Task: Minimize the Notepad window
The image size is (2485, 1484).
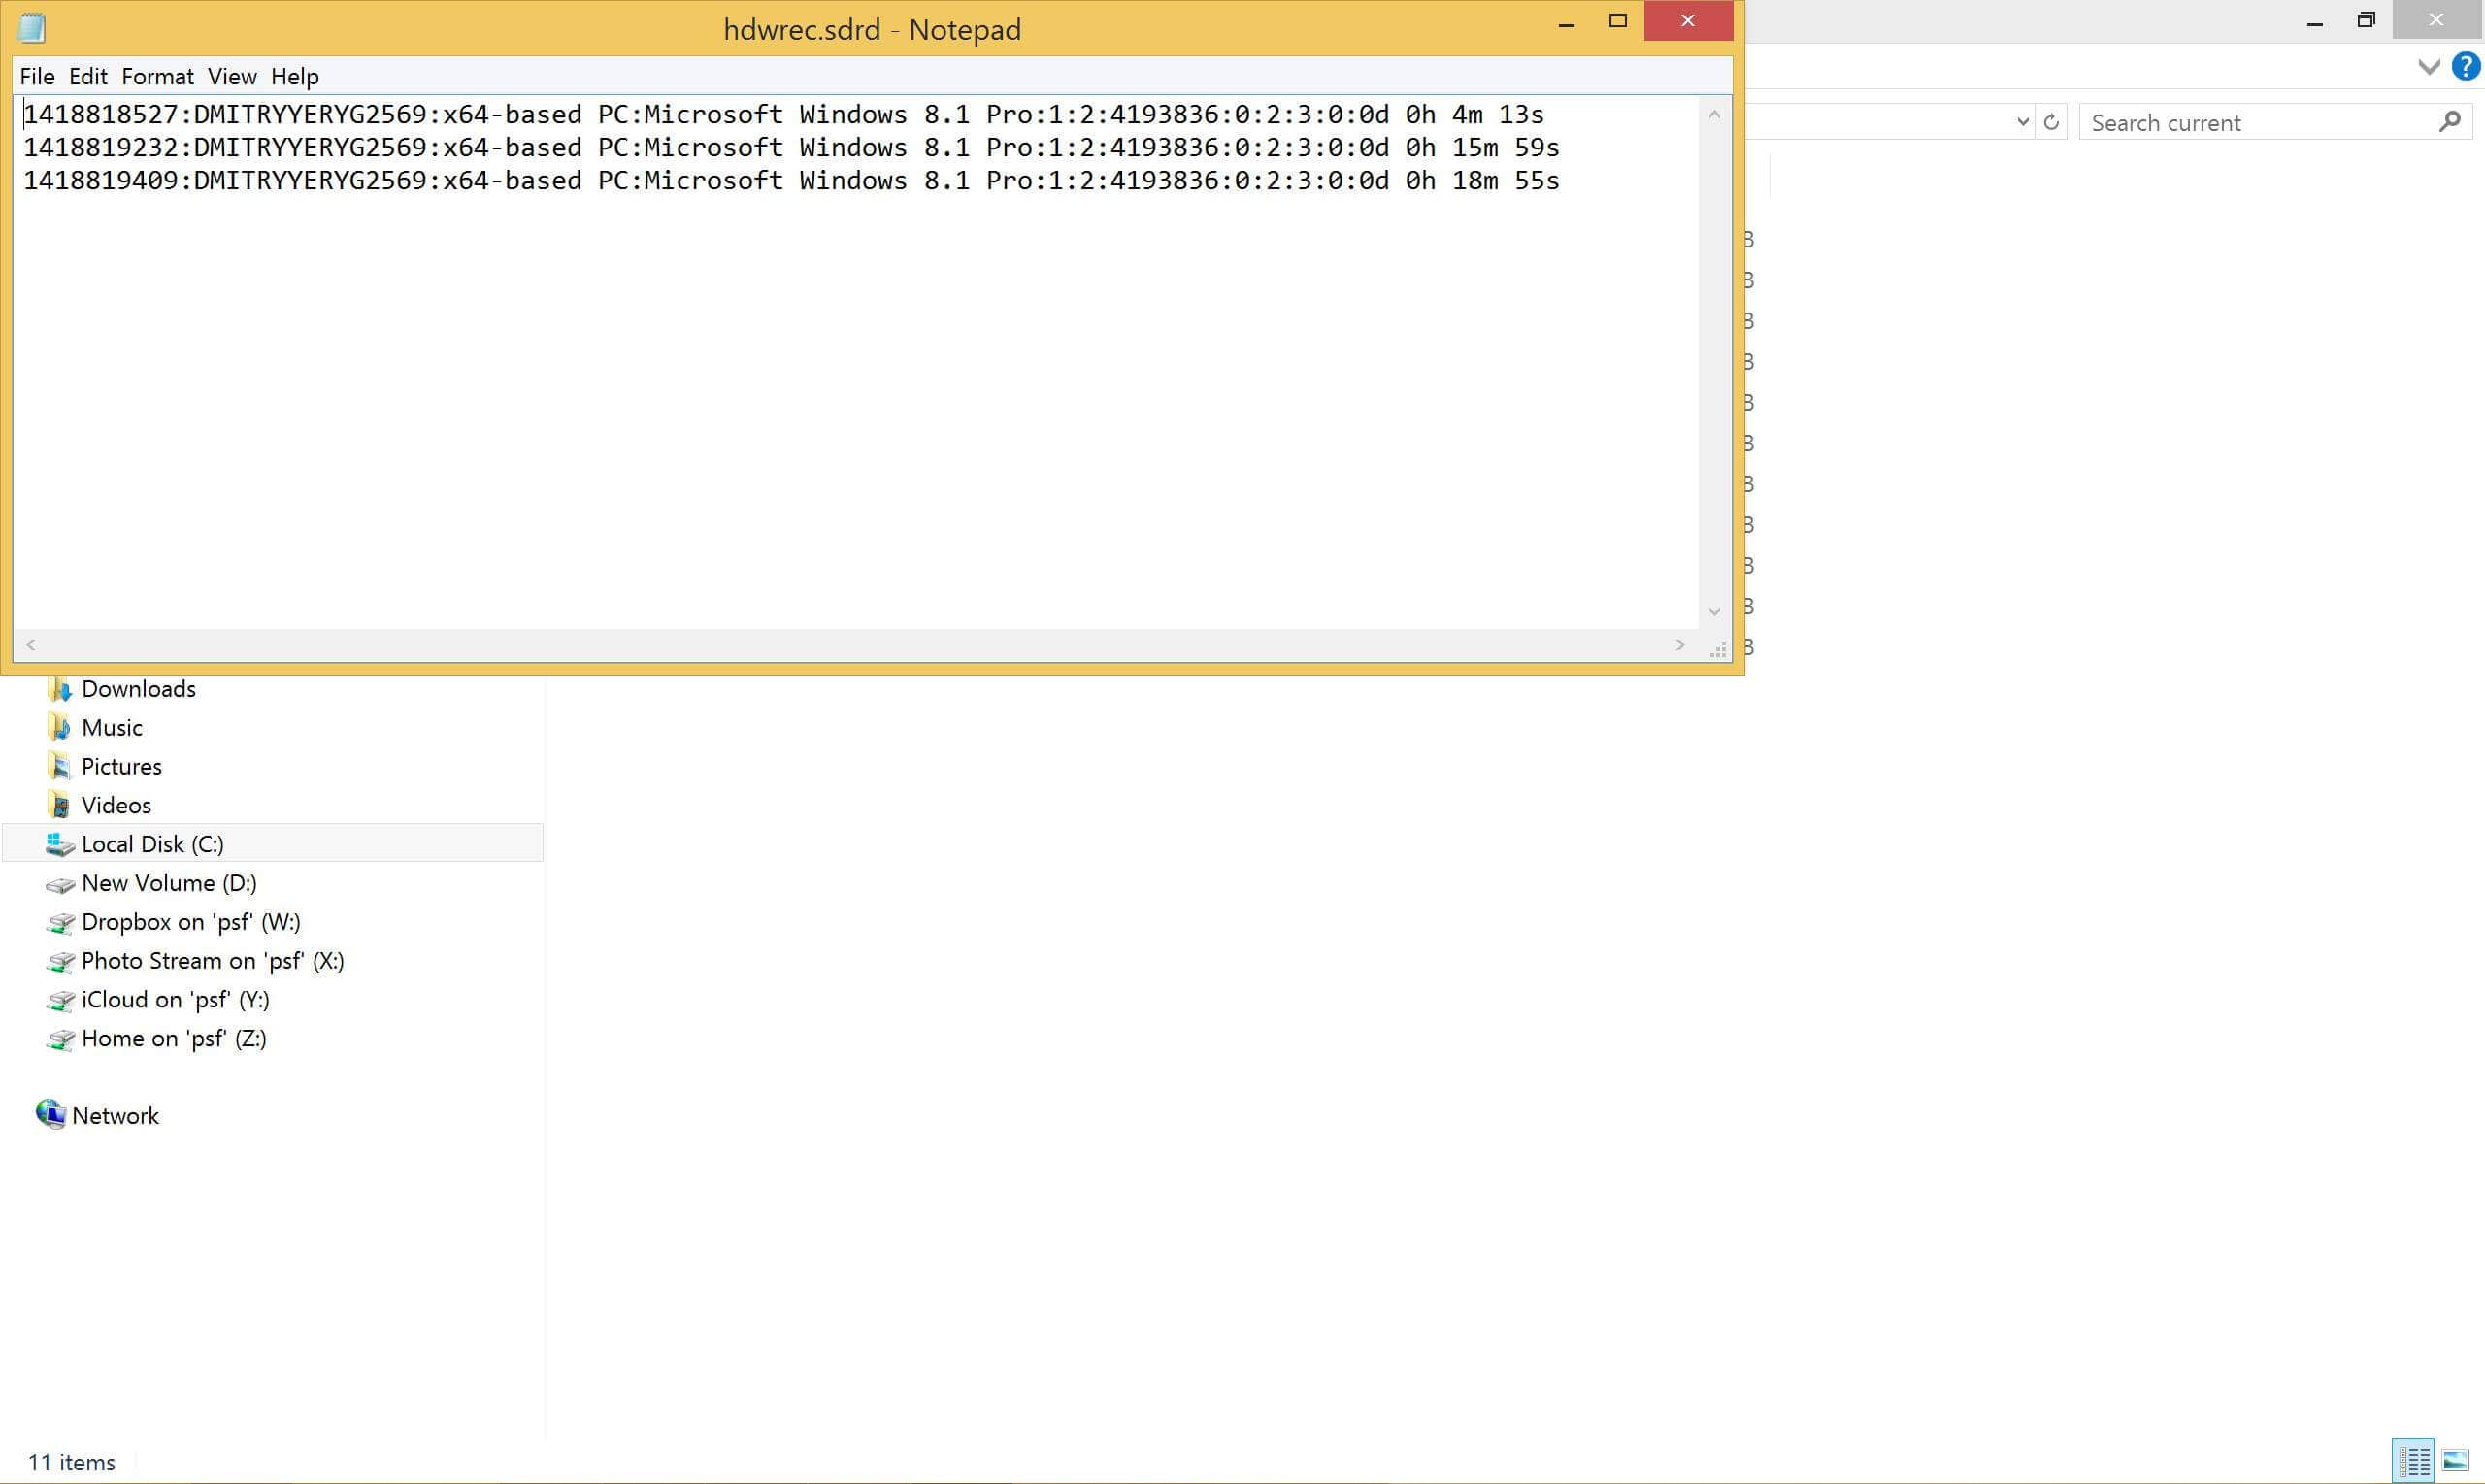Action: 1567,22
